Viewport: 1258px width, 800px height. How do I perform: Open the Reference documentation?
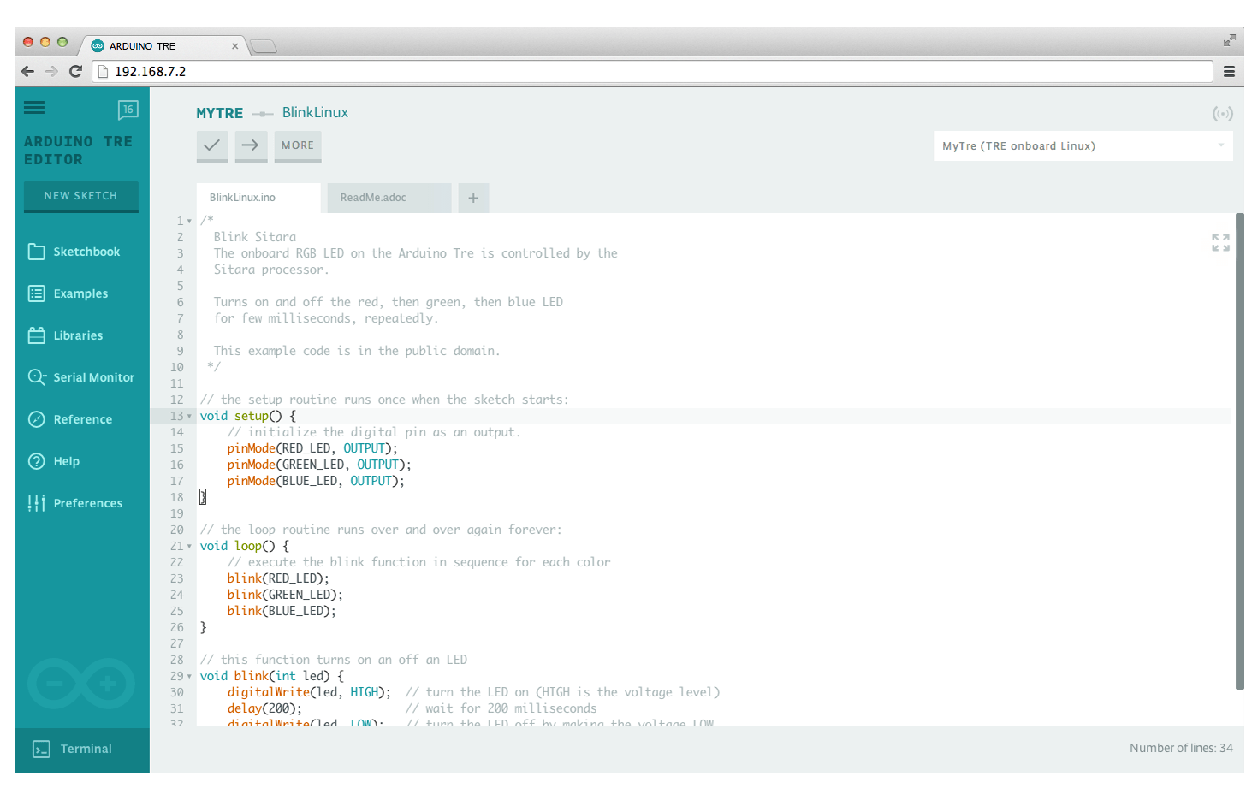coord(83,418)
